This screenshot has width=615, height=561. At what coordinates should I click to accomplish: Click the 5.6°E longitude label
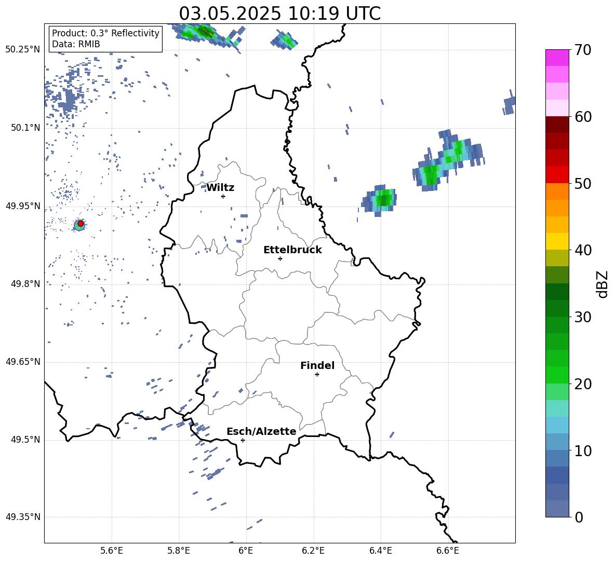pyautogui.click(x=112, y=551)
